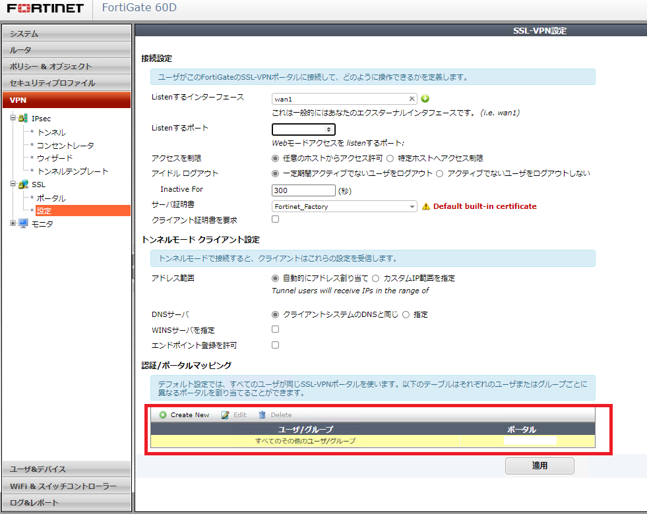
Task: Select 自動的にアドレス割り当て radio
Action: click(275, 278)
